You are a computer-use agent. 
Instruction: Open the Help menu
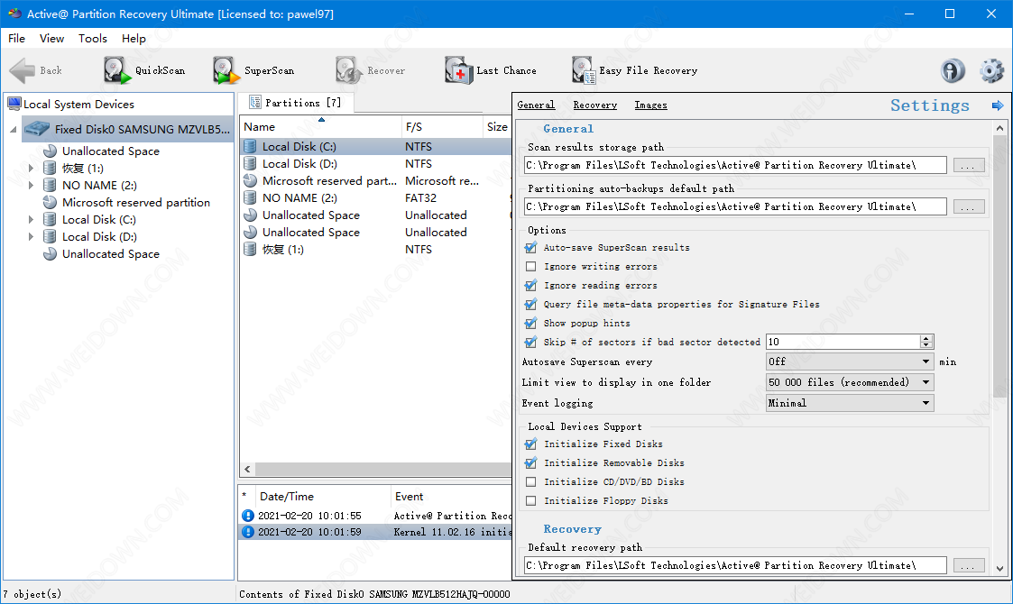134,39
